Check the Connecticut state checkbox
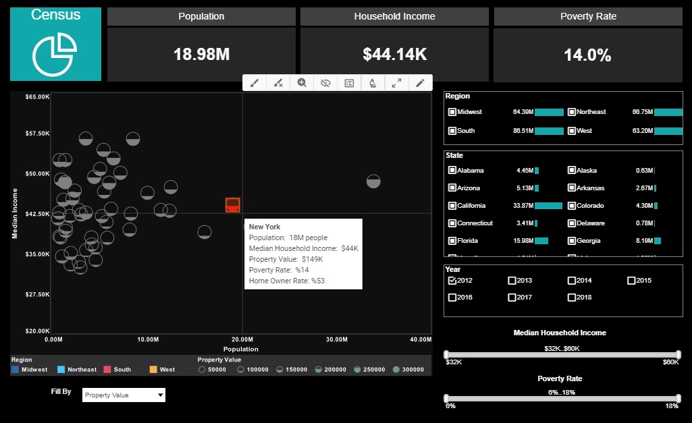The height and width of the screenshot is (423, 692). [452, 223]
